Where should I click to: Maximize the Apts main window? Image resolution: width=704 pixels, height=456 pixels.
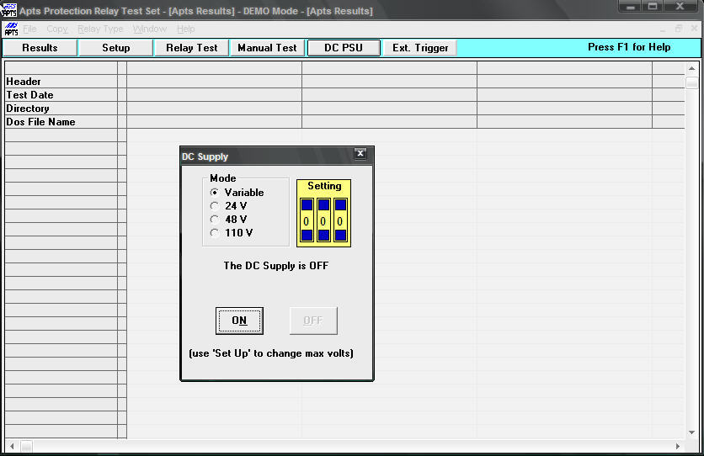point(653,6)
